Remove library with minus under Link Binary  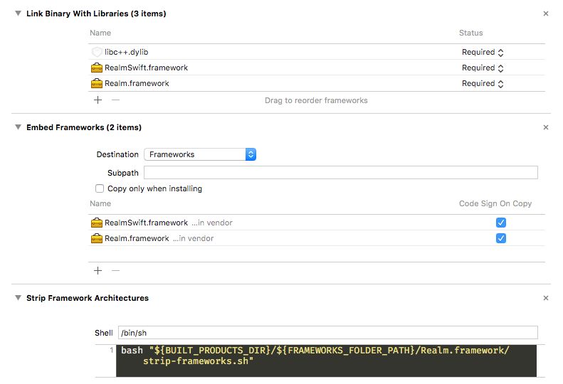coord(115,100)
